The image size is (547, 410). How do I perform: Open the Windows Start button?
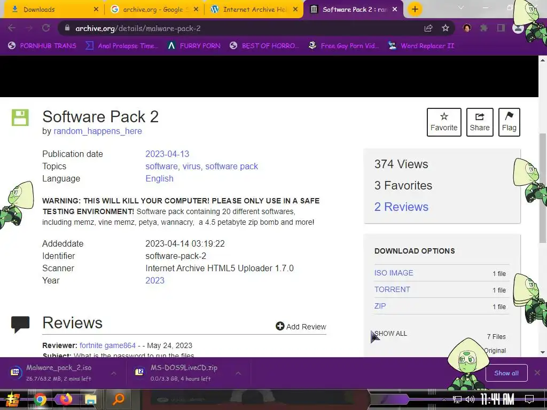12,399
